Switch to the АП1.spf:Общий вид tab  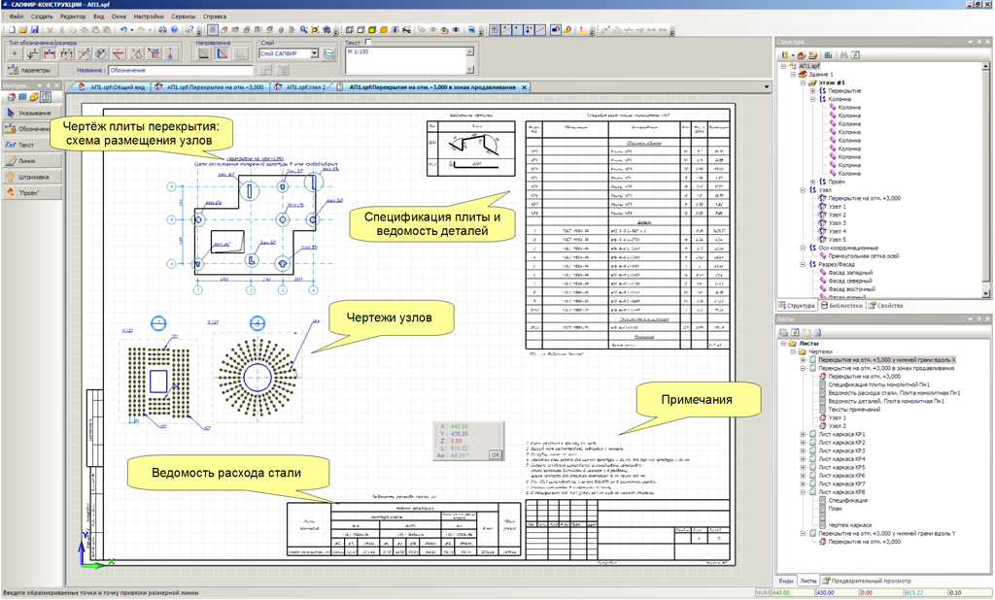pyautogui.click(x=113, y=87)
